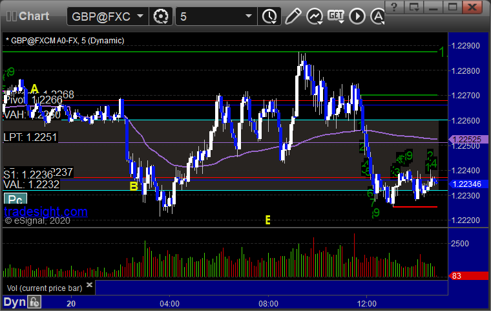491x311 pixels.
Task: Click the Pc button on chart
Action: 16,199
